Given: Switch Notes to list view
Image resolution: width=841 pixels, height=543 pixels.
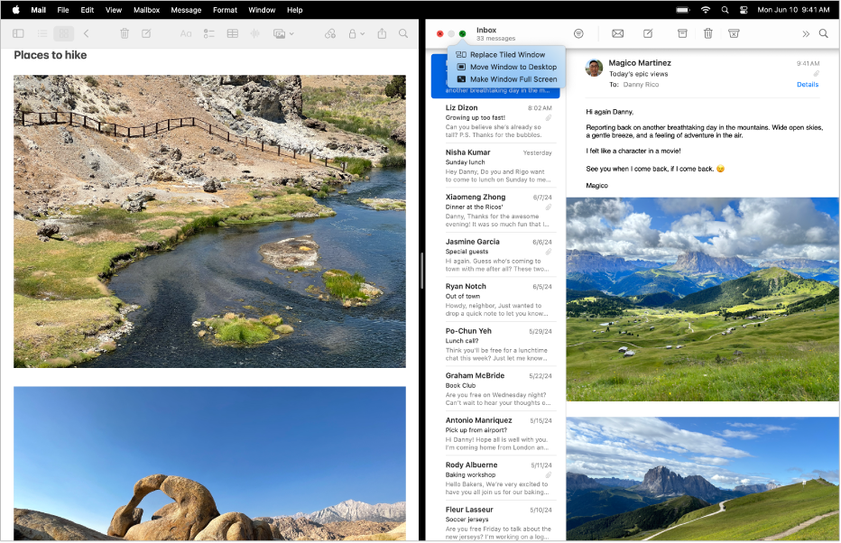Looking at the screenshot, I should point(42,33).
